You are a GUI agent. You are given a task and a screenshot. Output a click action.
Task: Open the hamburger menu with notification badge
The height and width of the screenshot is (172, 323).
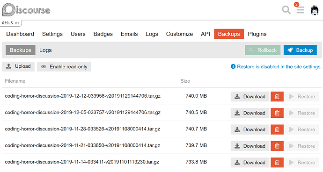301,10
